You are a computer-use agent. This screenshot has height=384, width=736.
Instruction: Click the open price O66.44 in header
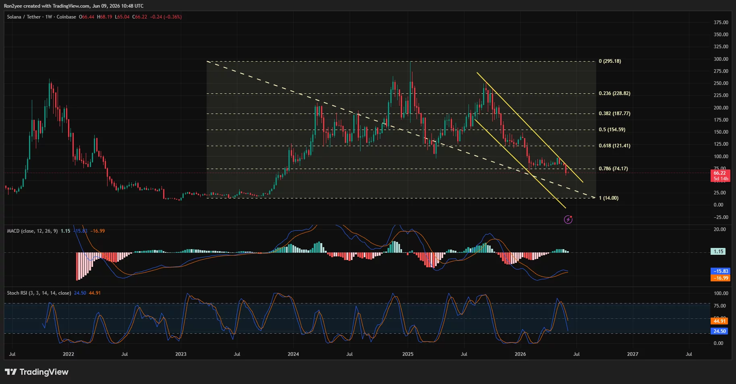[x=87, y=17]
